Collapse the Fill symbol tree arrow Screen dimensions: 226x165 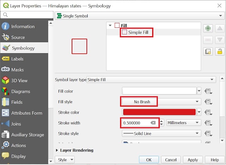coord(110,25)
